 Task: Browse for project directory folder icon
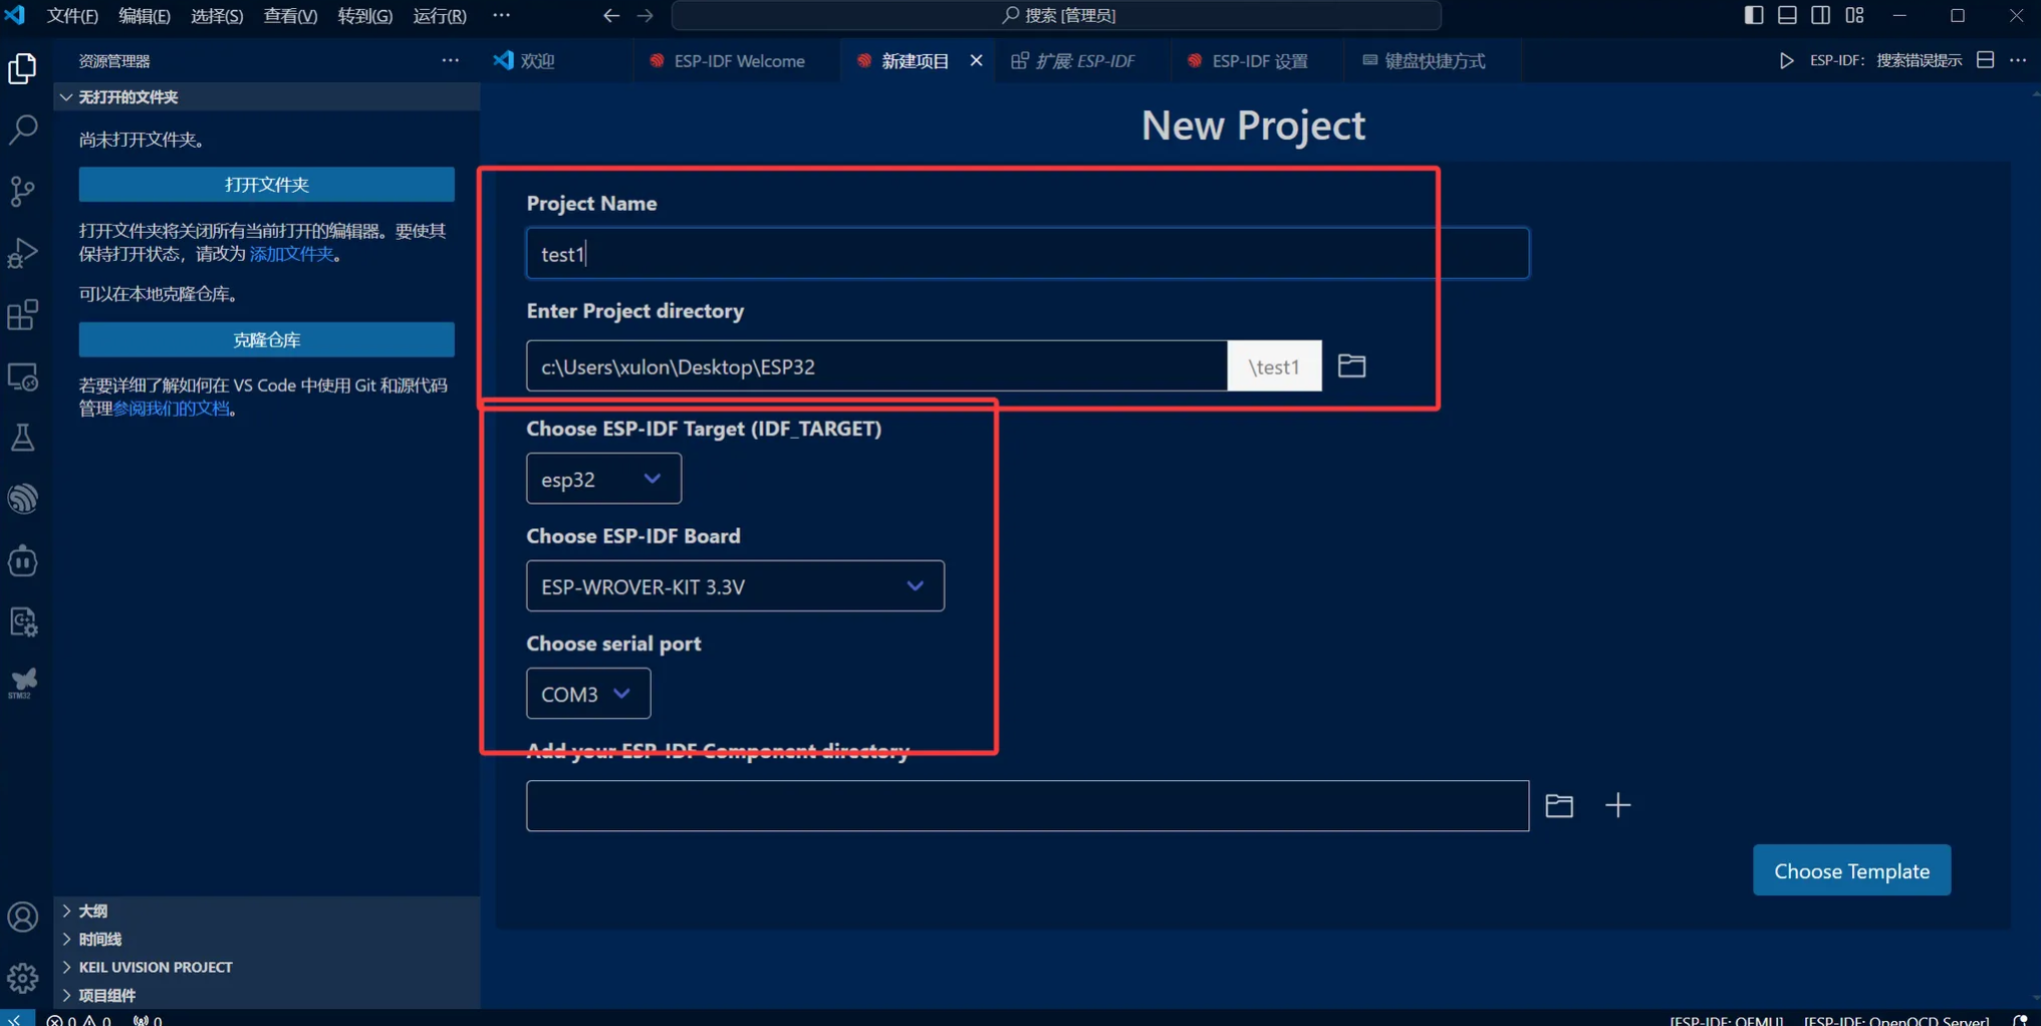1351,366
